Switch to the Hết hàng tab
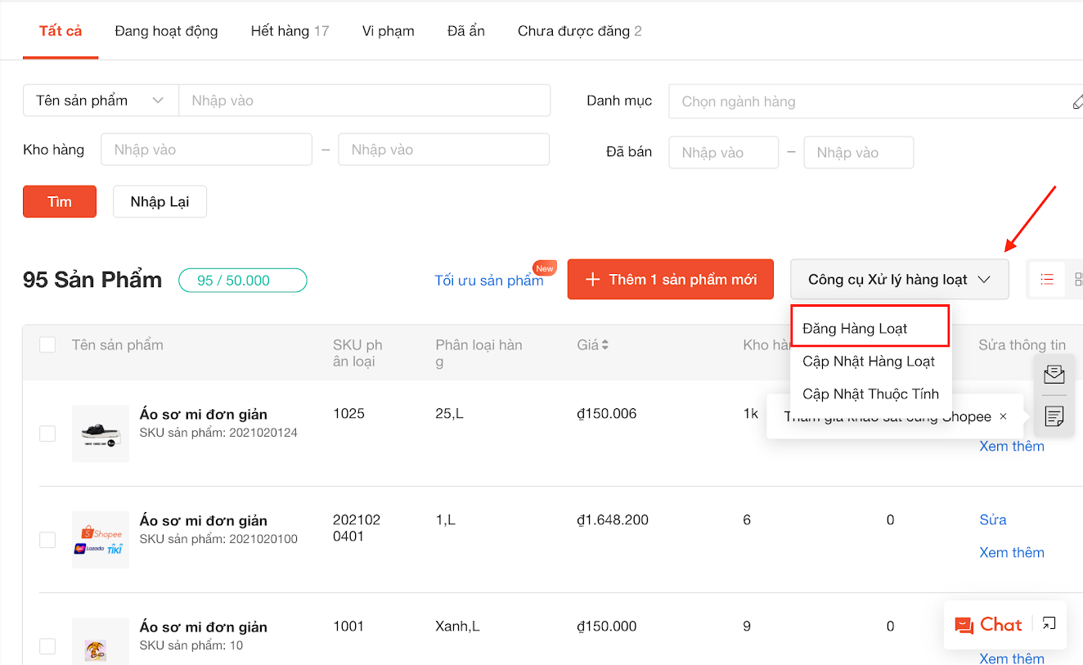The width and height of the screenshot is (1083, 665). click(290, 31)
